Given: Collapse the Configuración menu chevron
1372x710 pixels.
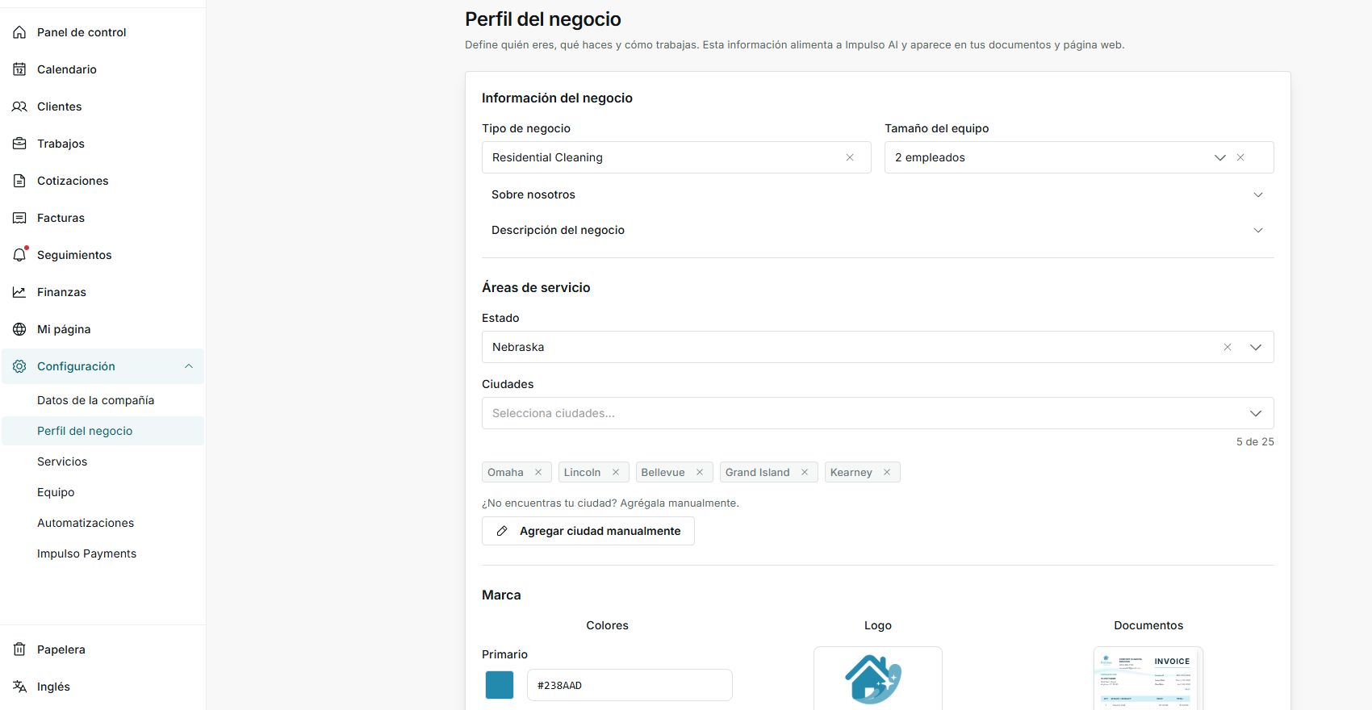Looking at the screenshot, I should click(189, 366).
